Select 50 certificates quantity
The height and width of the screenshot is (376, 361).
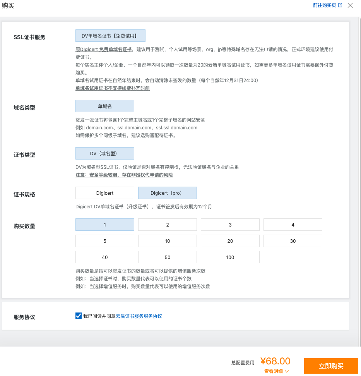[x=168, y=257]
